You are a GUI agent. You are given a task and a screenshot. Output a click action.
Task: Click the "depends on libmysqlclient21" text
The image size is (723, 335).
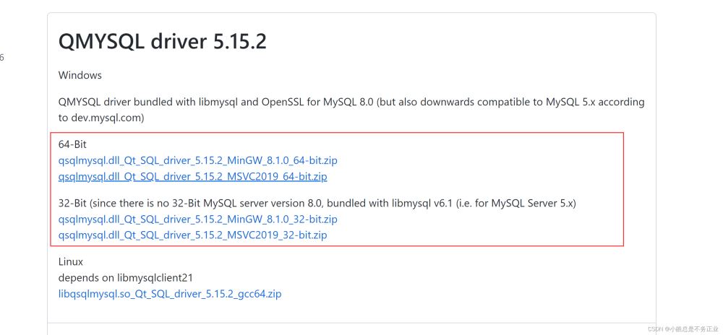[126, 278]
